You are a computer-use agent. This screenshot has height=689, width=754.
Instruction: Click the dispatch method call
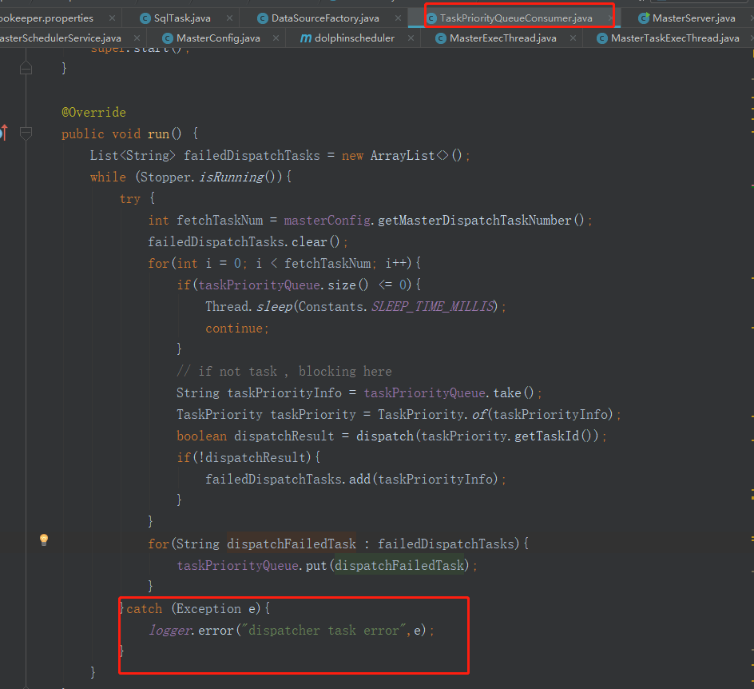pyautogui.click(x=385, y=436)
